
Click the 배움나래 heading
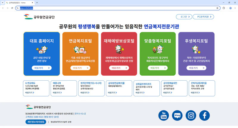point(57,83)
